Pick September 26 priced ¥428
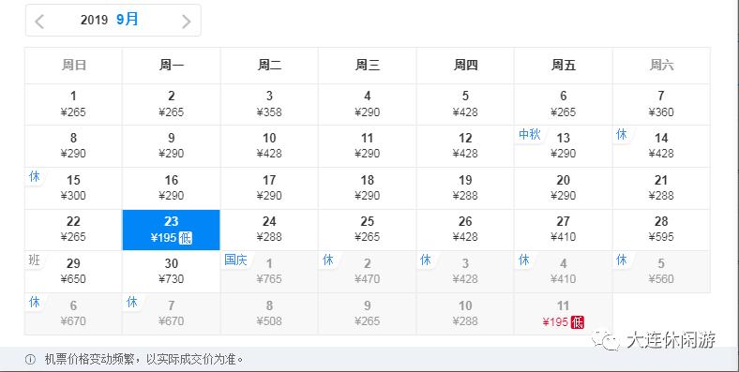Screen dimensions: 739x372 pos(465,230)
